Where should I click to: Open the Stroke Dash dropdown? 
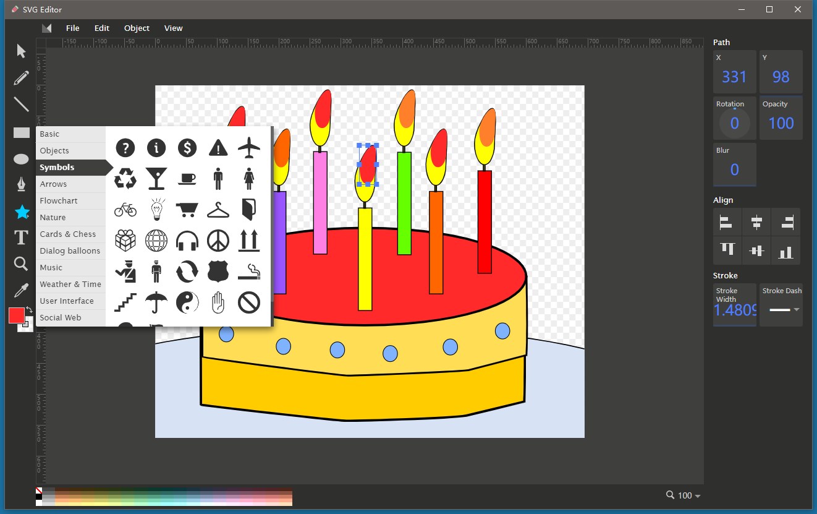click(x=781, y=311)
